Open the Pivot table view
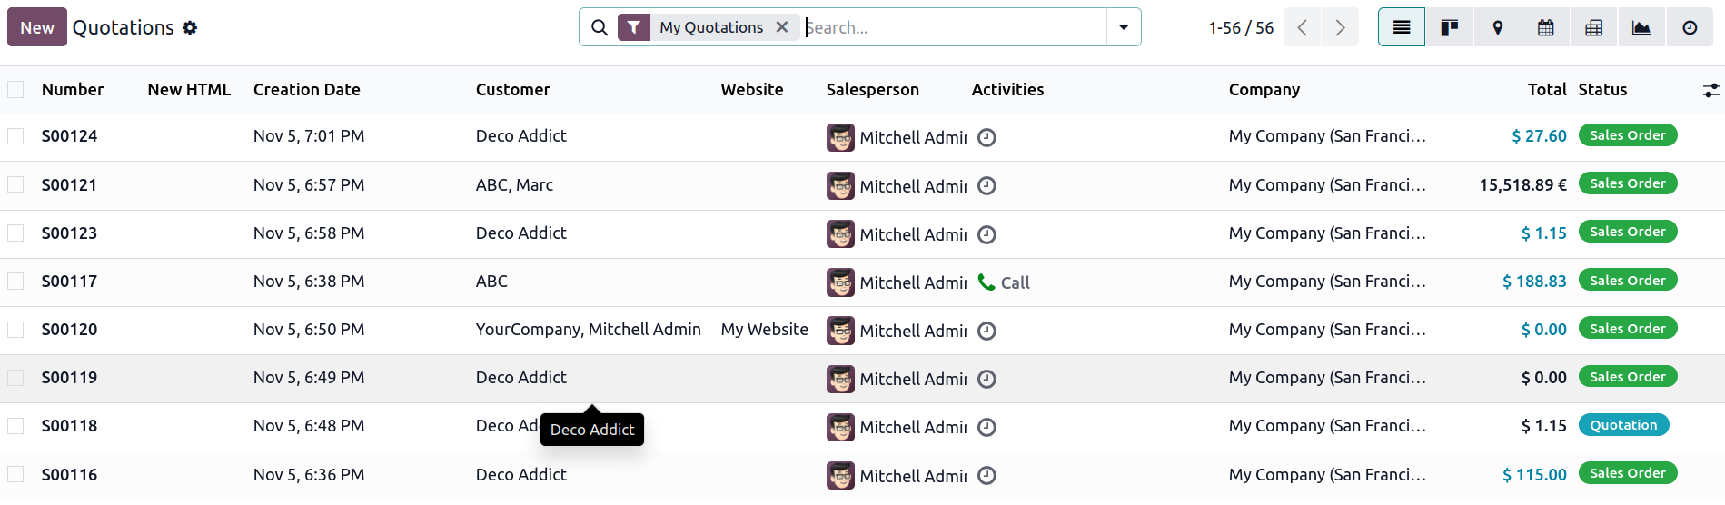Viewport: 1725px width, 505px height. point(1593,27)
